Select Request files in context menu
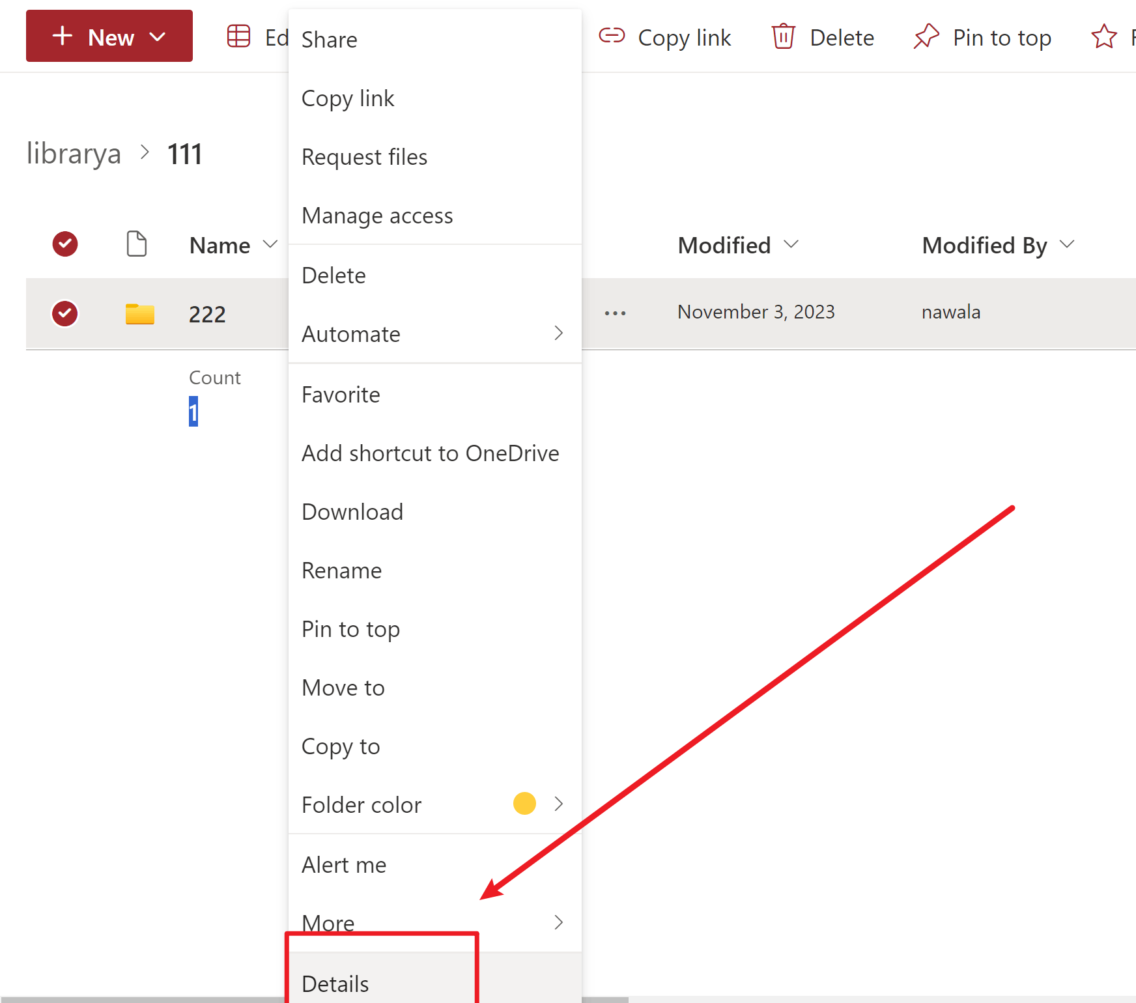 [435, 157]
